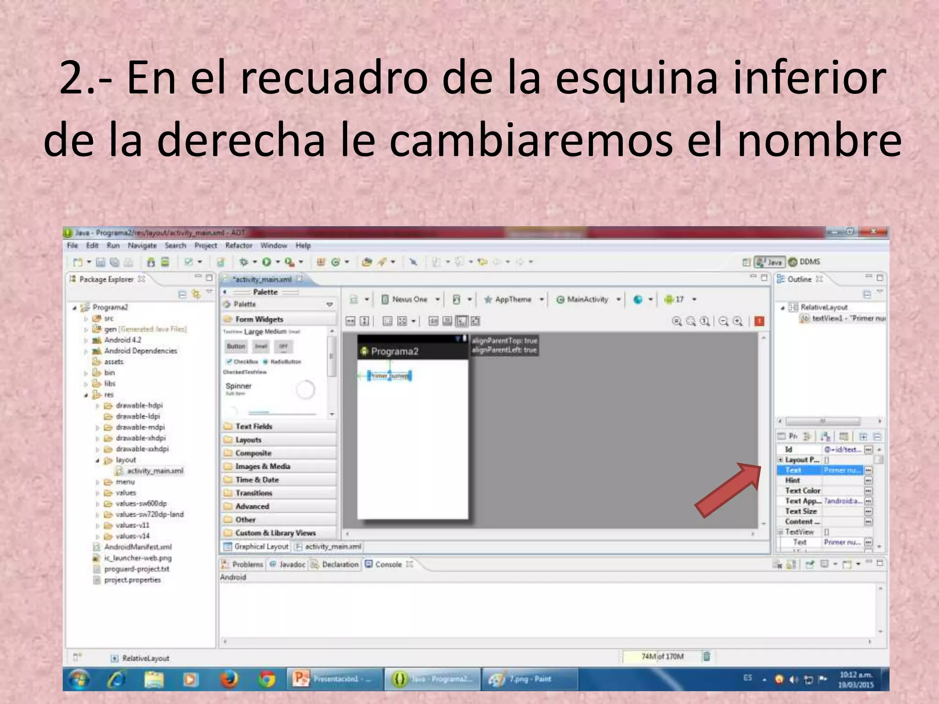The height and width of the screenshot is (704, 939).
Task: Select AndroidManifest.xml in Package Explorer
Action: [x=133, y=547]
